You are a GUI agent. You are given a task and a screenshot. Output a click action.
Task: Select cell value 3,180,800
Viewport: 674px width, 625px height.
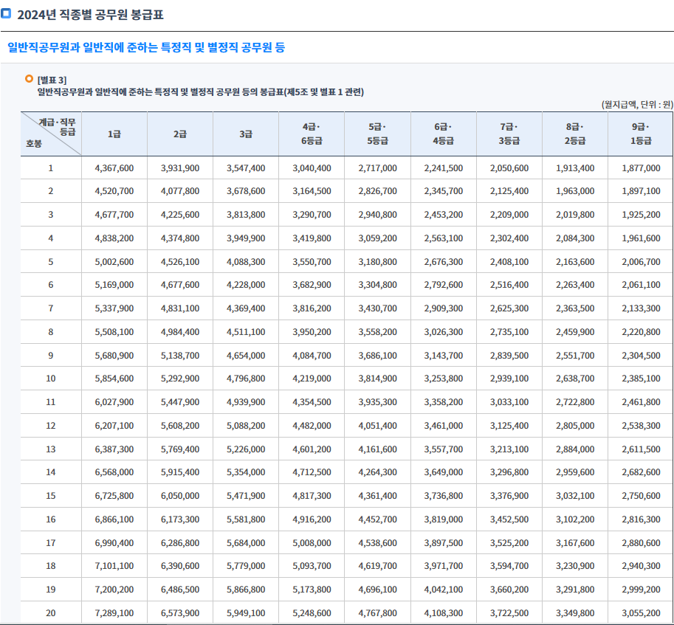click(377, 262)
